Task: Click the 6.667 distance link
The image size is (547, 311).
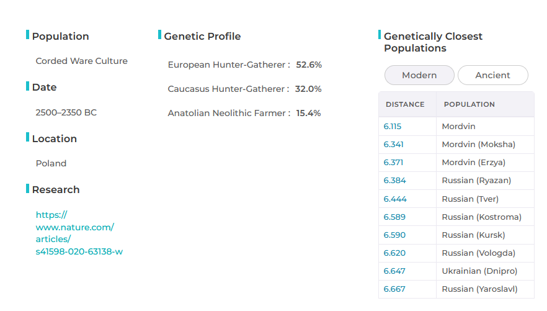Action: (394, 289)
